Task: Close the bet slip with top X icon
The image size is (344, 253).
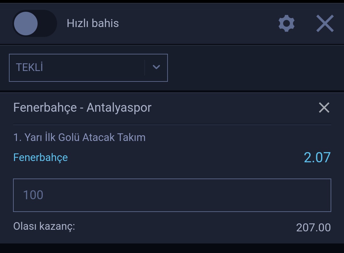Action: [325, 23]
